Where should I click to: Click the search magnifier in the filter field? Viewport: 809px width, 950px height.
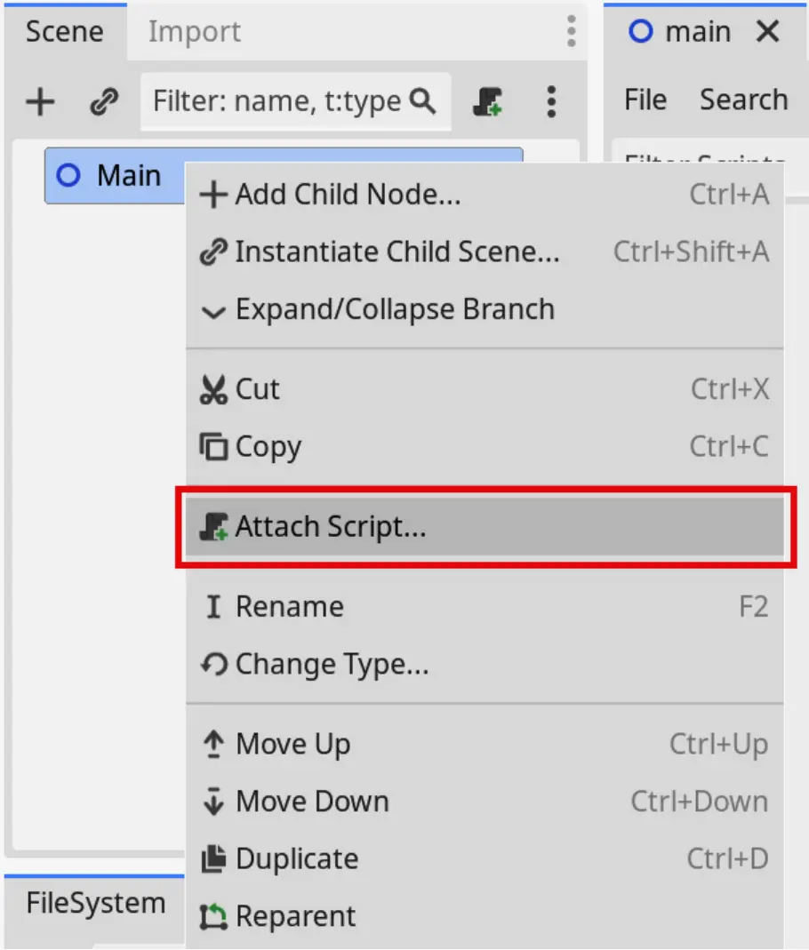[x=423, y=102]
